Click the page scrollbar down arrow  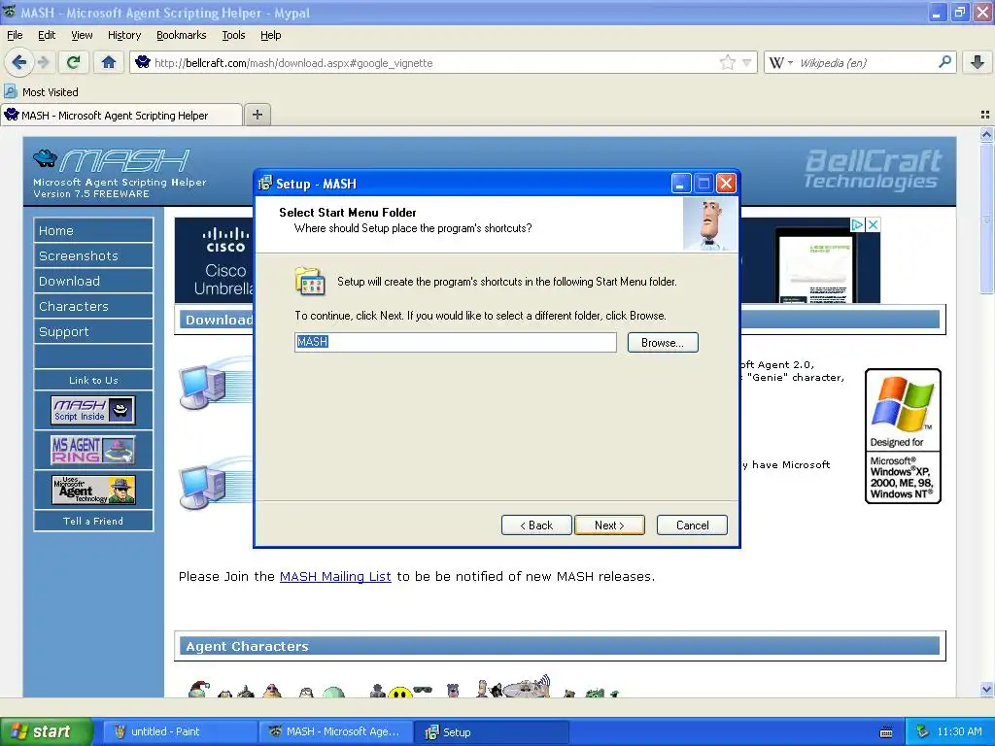coord(986,689)
